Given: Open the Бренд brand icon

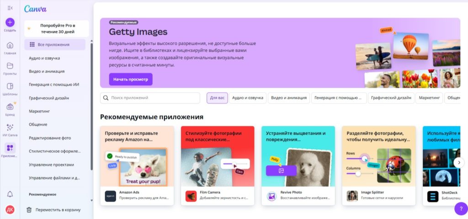Looking at the screenshot, I should (x=10, y=107).
